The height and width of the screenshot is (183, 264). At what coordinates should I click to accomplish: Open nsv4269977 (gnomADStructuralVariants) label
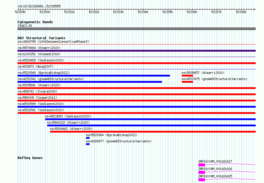point(119,141)
